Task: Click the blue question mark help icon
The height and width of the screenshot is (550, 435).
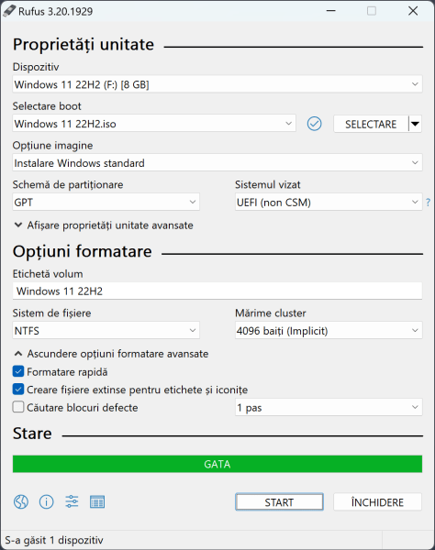Action: click(x=428, y=203)
